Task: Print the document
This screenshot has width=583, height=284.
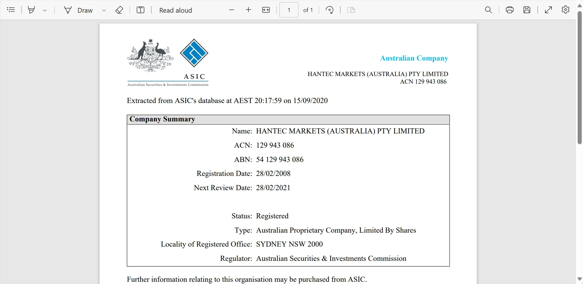Action: coord(510,10)
